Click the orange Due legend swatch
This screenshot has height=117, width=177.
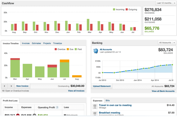point(68,49)
